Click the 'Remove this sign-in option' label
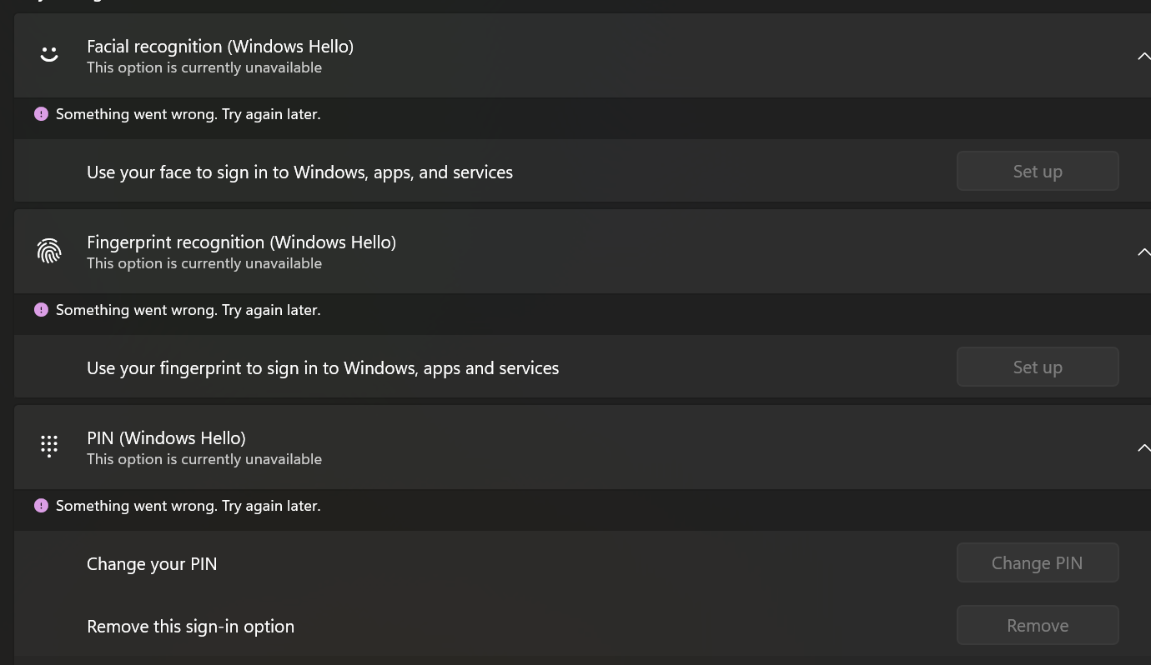 [190, 627]
